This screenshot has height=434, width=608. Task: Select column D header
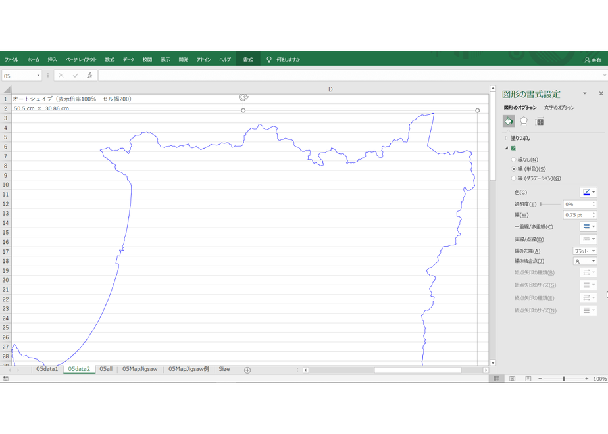point(330,89)
